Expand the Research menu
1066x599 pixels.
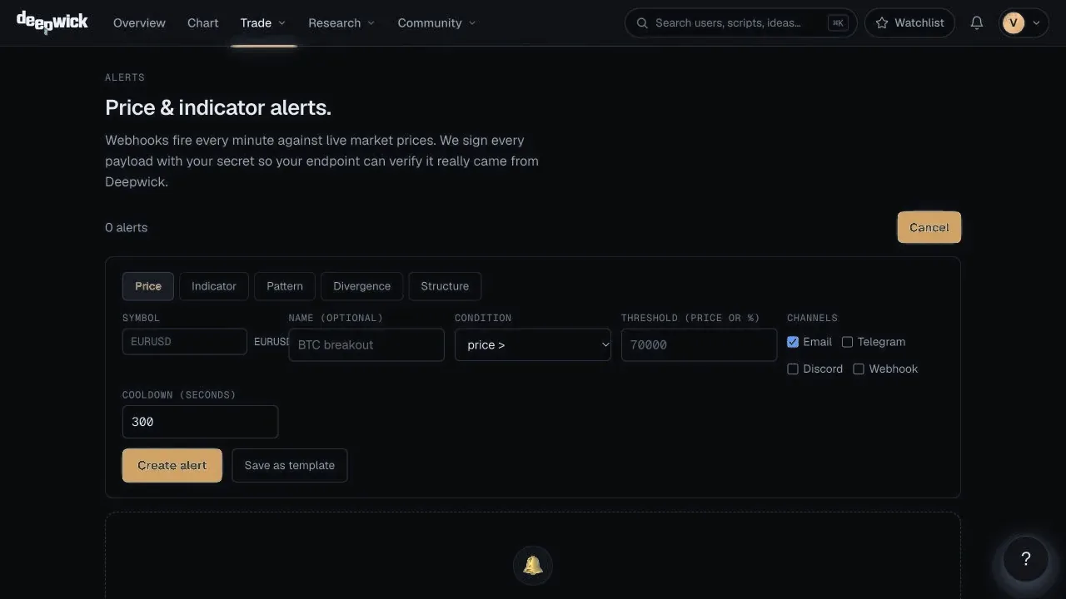pos(341,23)
